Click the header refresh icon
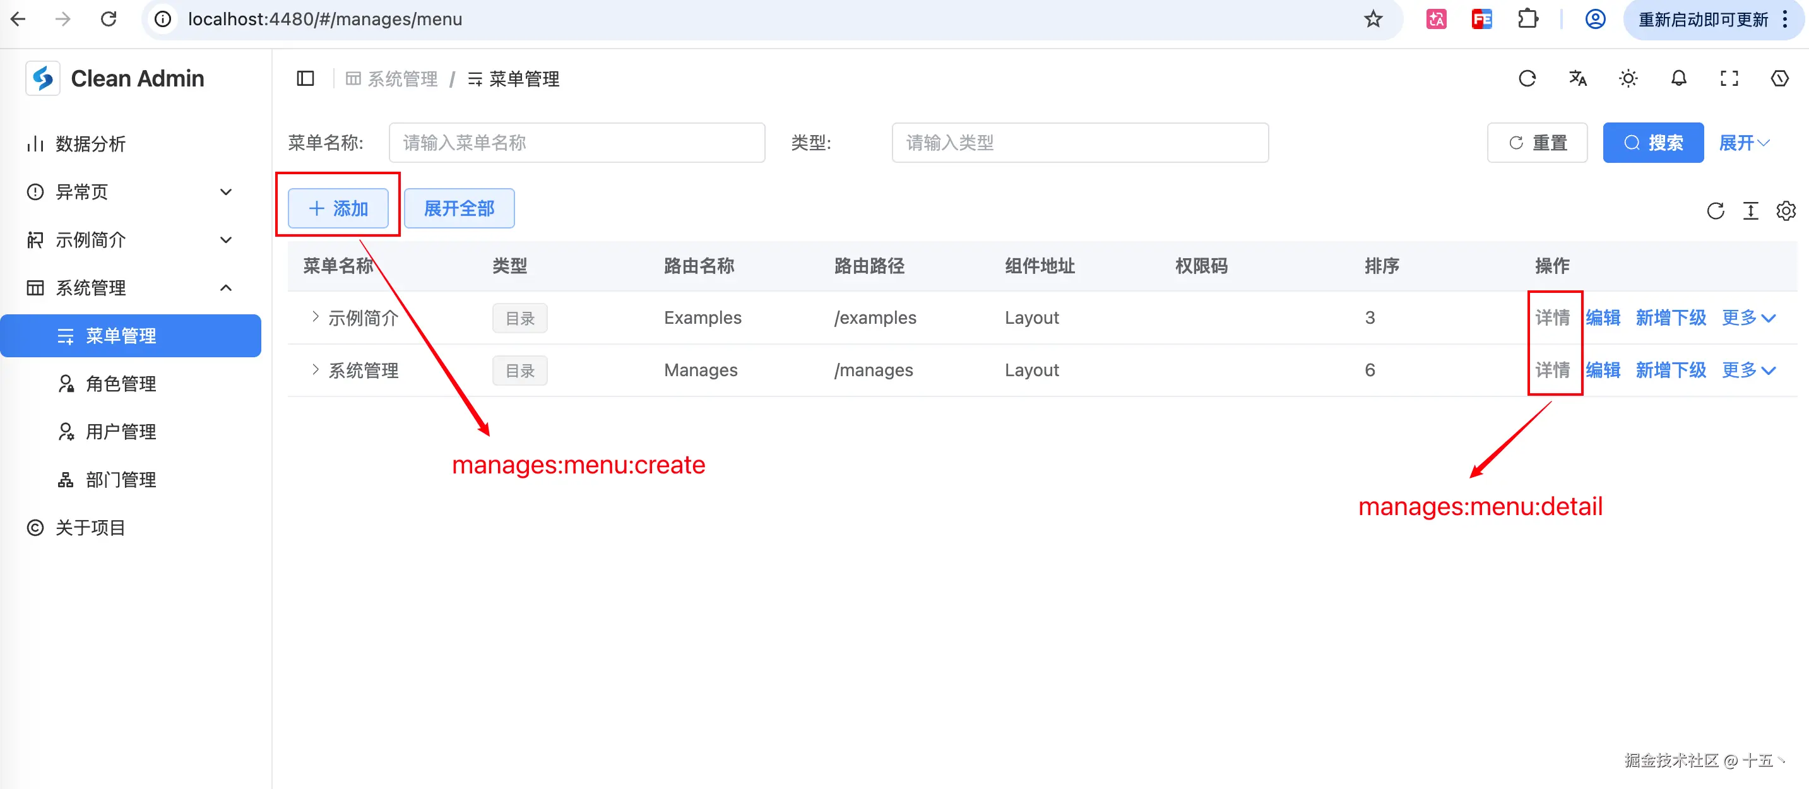 pos(1527,79)
